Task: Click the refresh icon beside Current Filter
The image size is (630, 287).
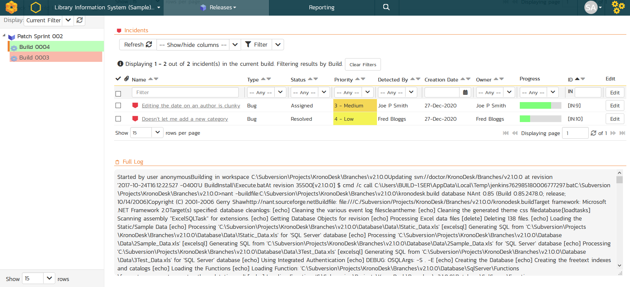Action: click(x=80, y=20)
